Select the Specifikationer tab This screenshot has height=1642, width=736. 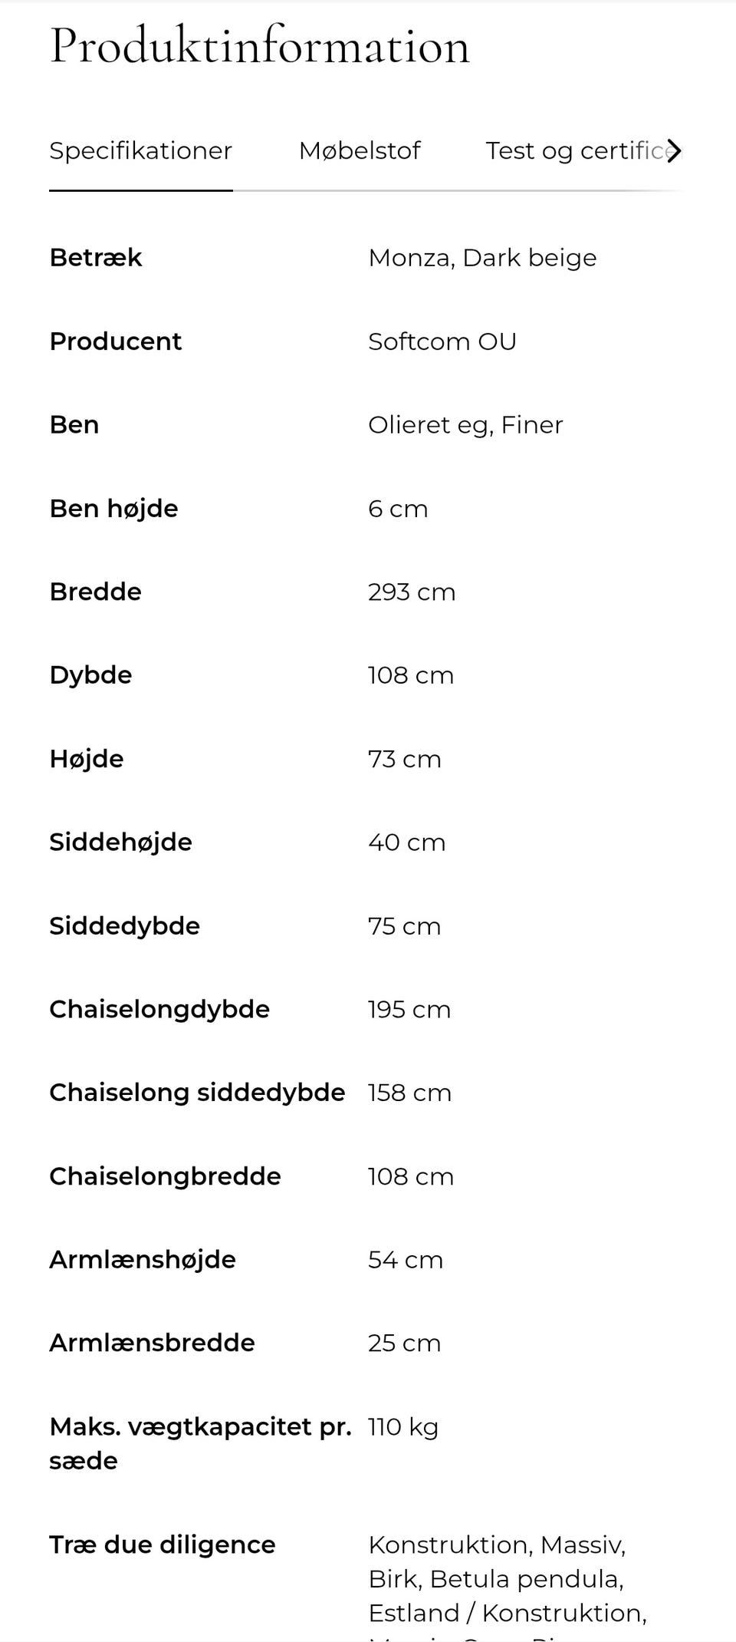tap(140, 151)
